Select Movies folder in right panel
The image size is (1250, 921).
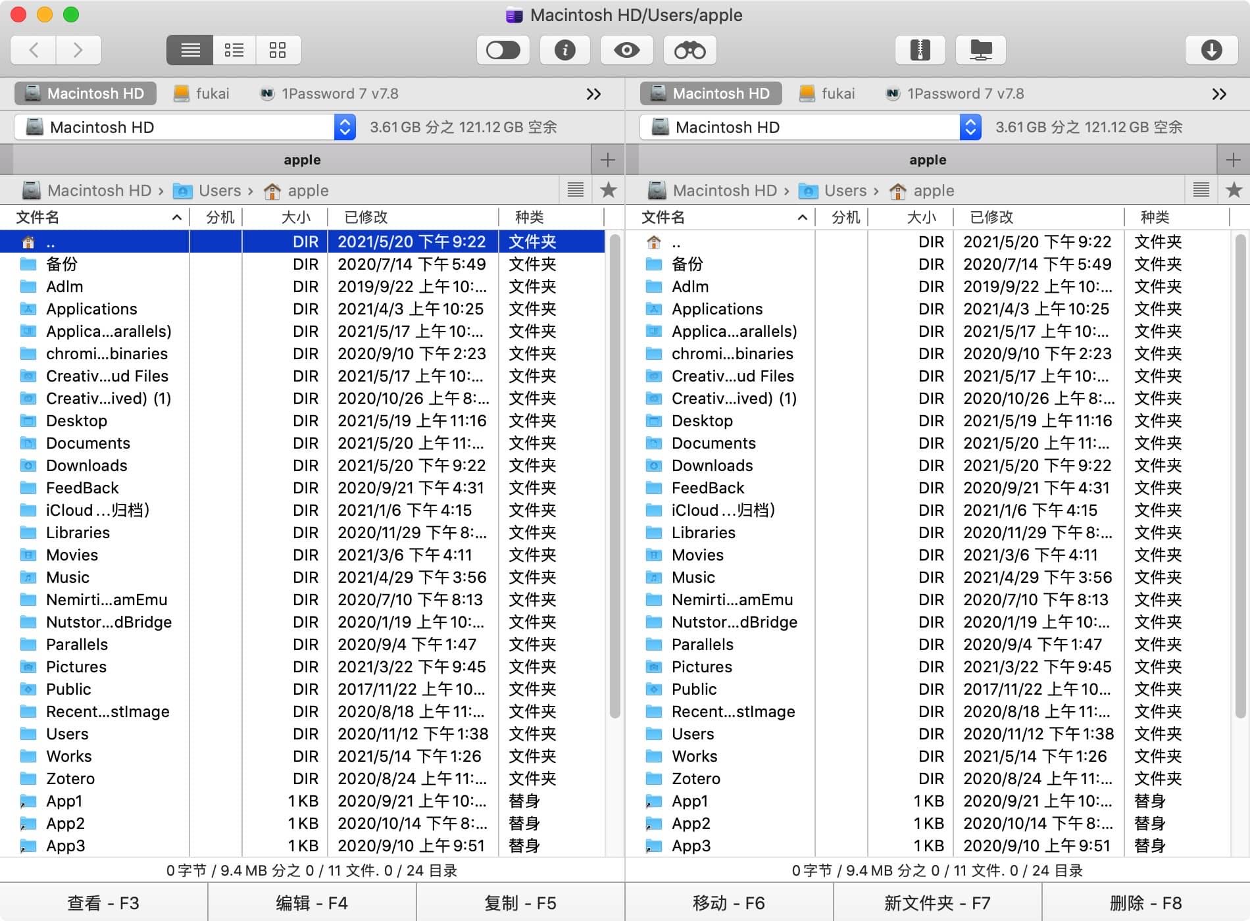coord(928,555)
